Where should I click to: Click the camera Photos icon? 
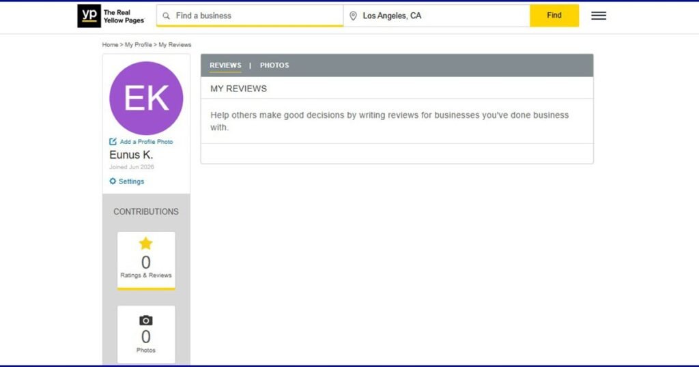coord(146,320)
